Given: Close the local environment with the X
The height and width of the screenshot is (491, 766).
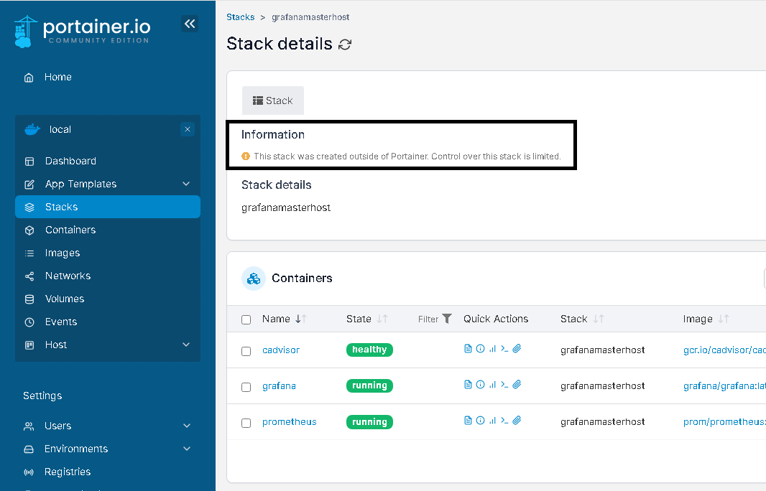Looking at the screenshot, I should pos(187,129).
